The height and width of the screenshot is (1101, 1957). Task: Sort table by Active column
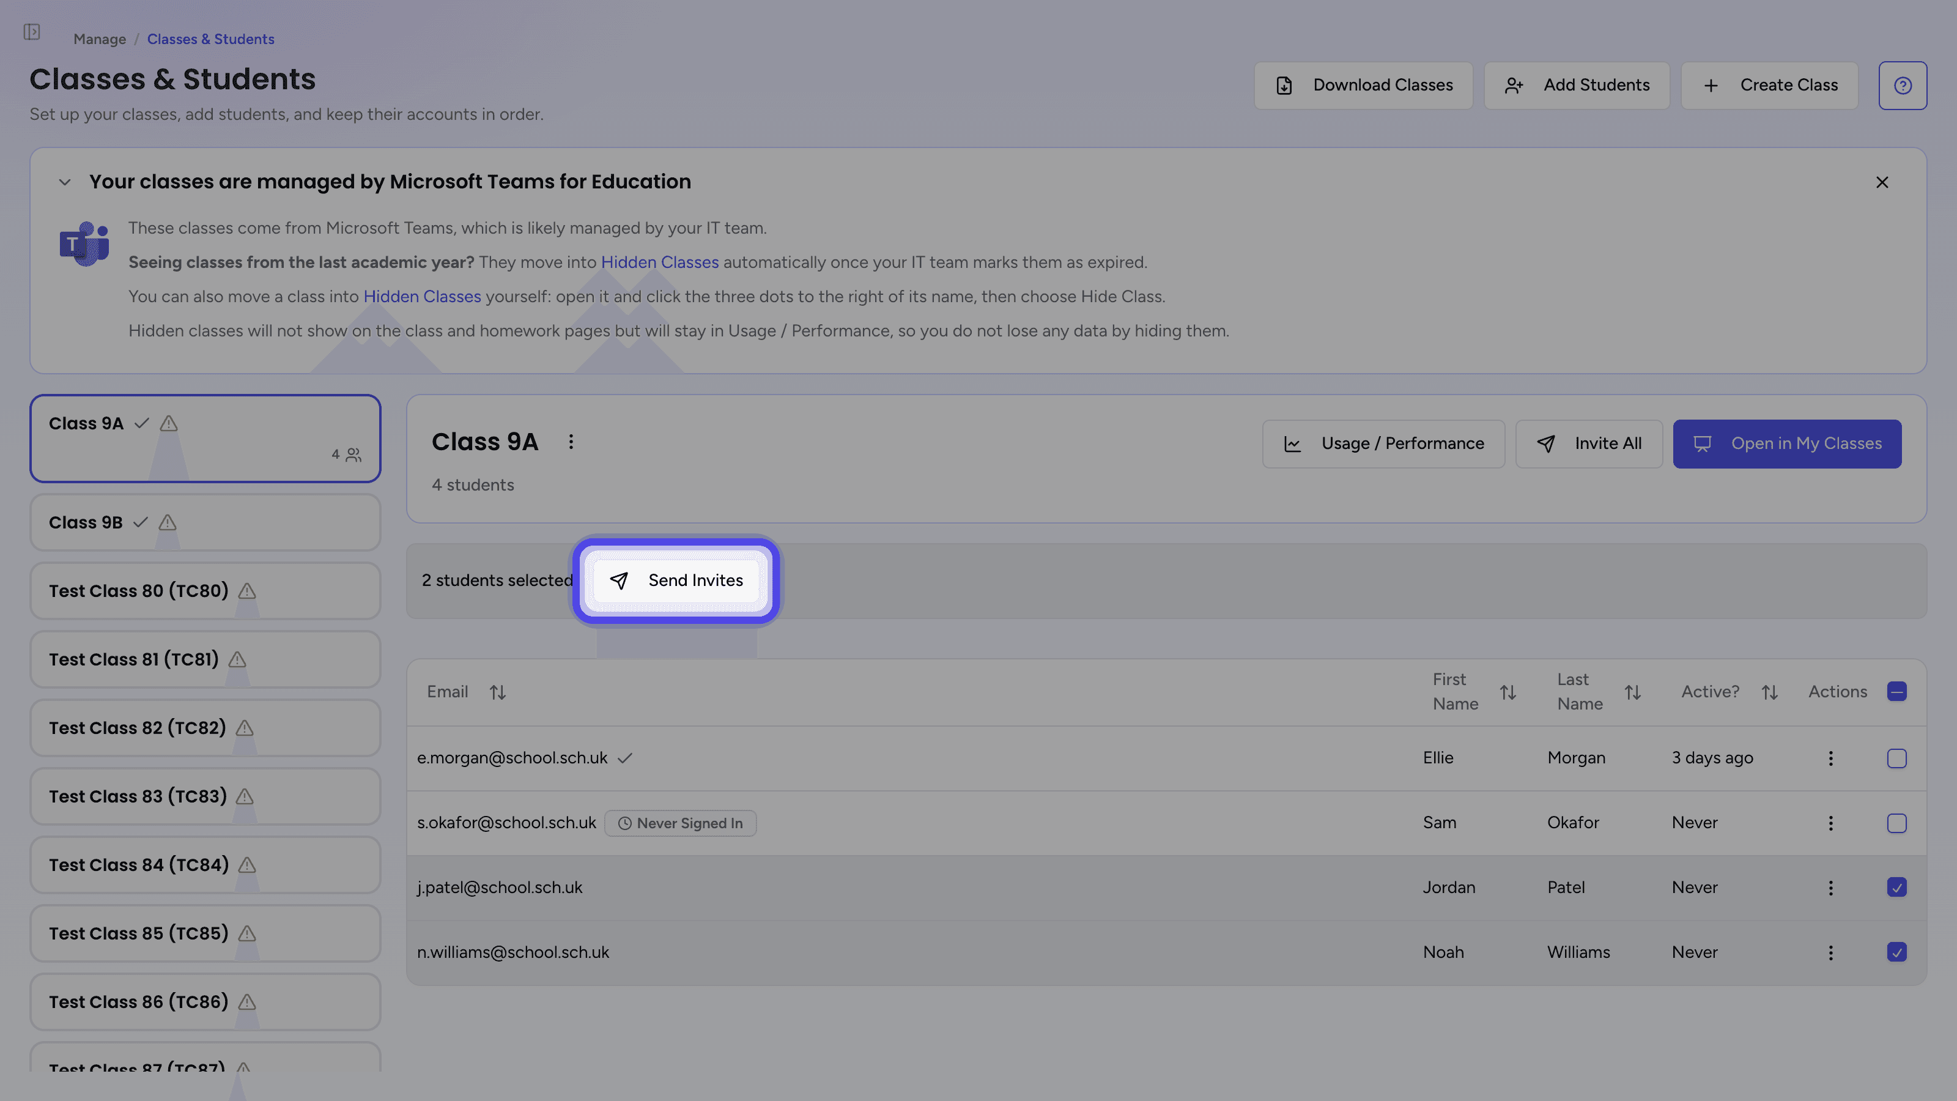tap(1769, 692)
